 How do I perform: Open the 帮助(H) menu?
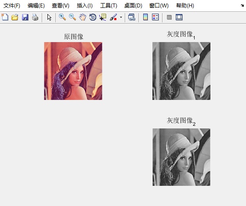pos(185,6)
